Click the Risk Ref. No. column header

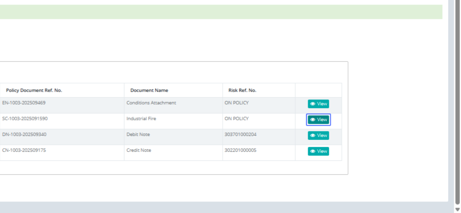coord(242,90)
